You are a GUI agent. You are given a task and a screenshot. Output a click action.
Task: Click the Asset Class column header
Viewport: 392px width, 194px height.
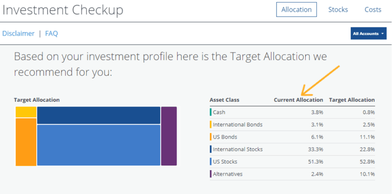tap(225, 100)
